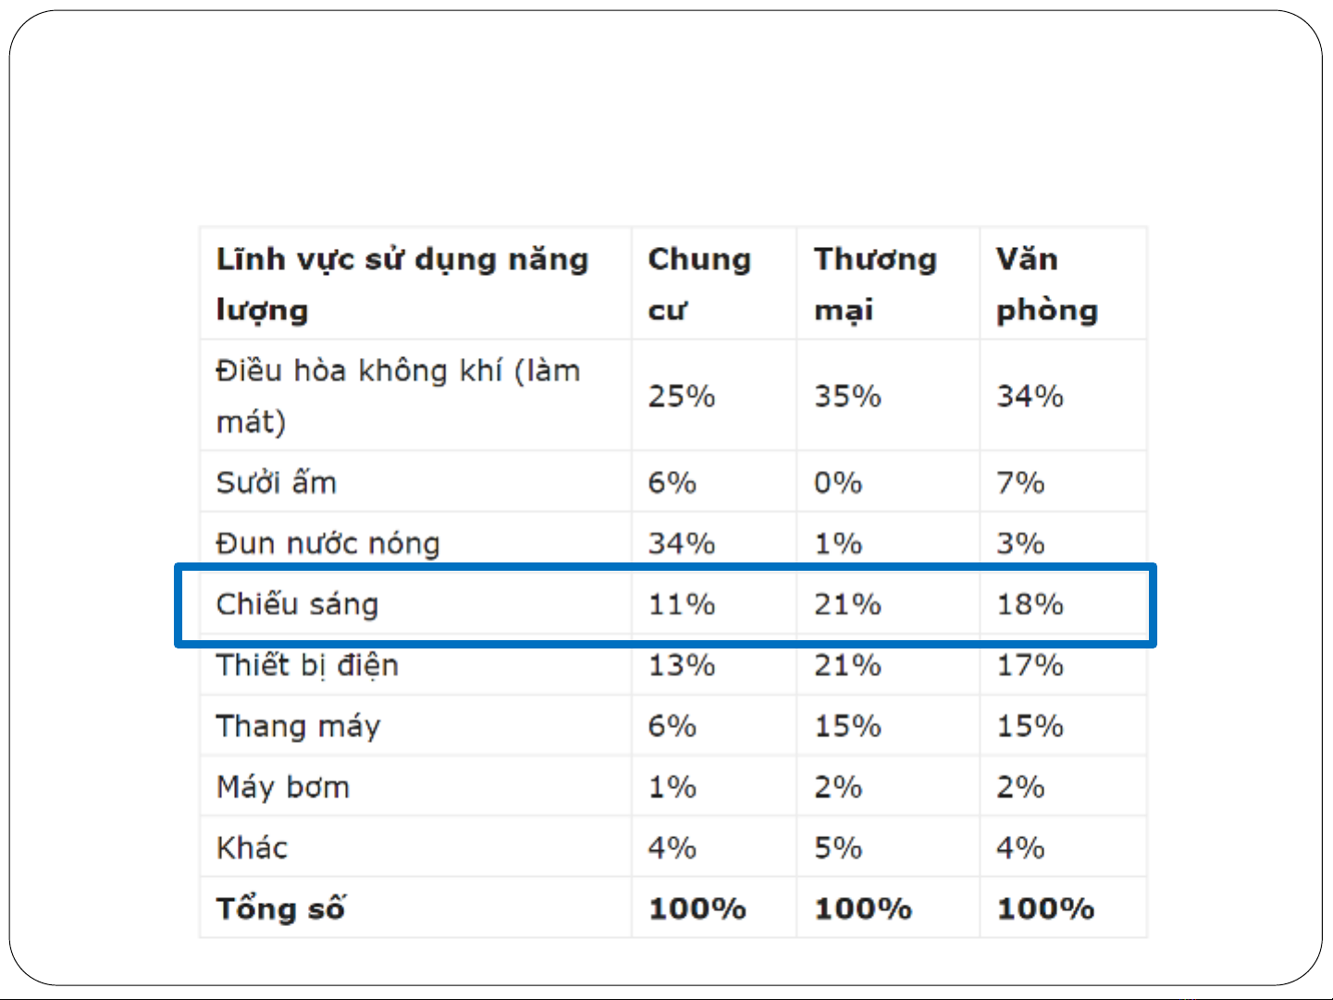
Task: Select the 'Đun nước nóng' row label
Action: [327, 543]
